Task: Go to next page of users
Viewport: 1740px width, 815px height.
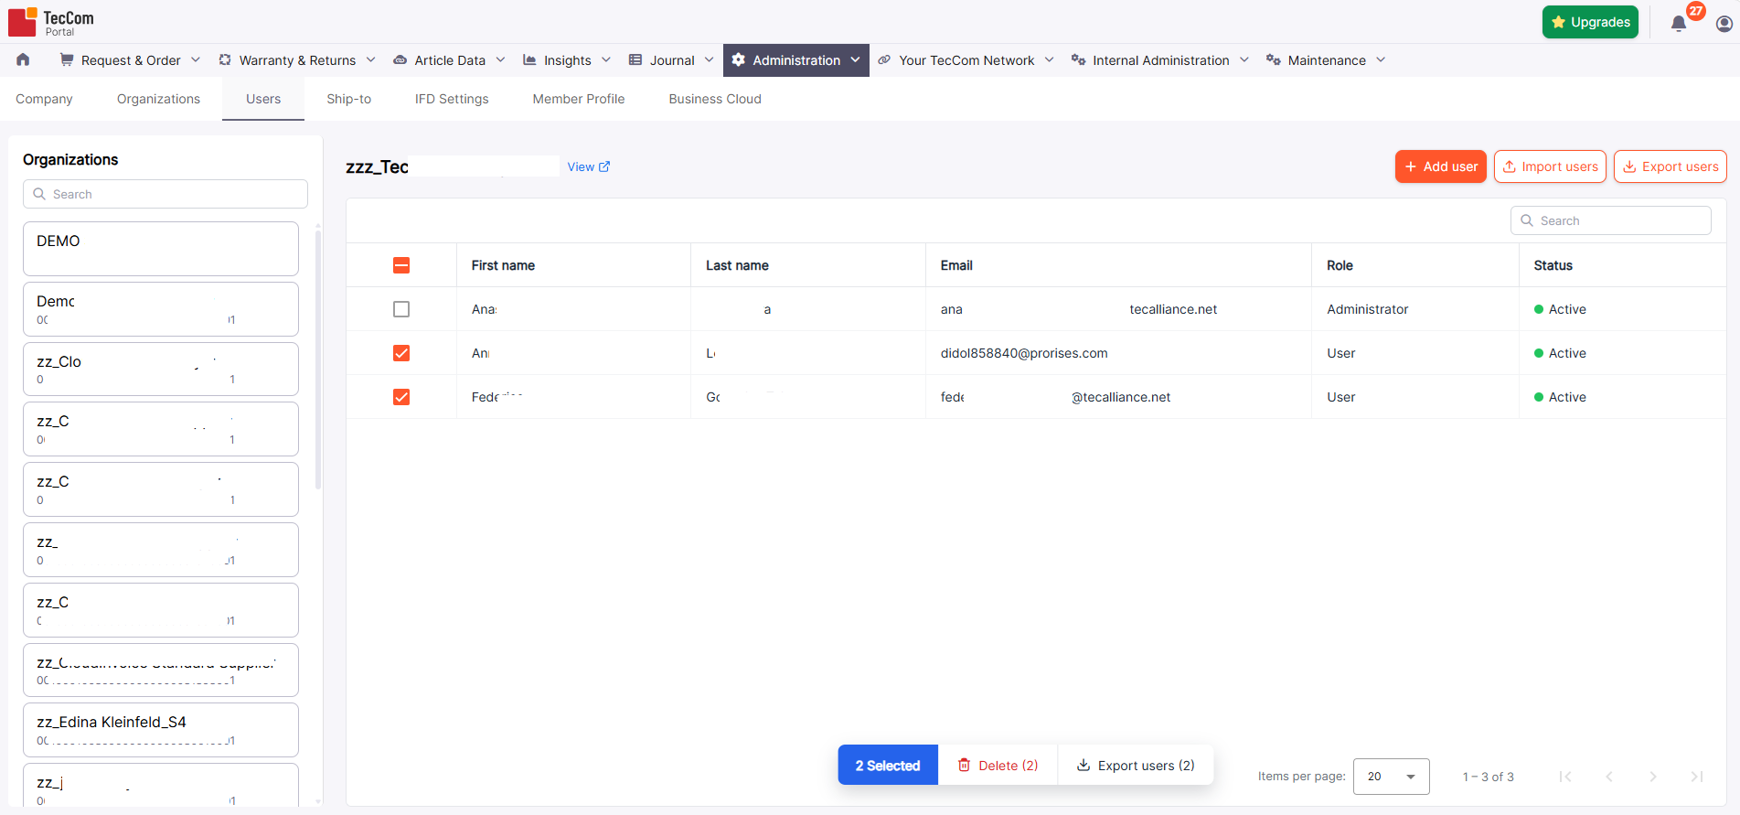Action: coord(1653,777)
